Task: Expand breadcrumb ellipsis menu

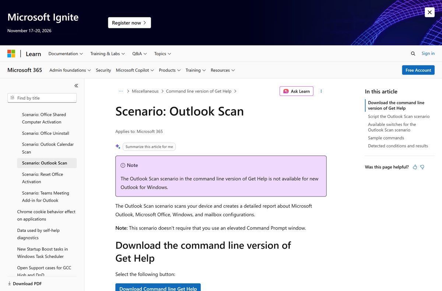Action: (121, 91)
